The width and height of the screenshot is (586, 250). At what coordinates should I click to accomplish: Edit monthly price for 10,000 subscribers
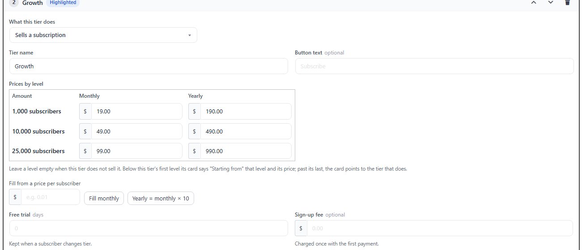click(x=137, y=131)
